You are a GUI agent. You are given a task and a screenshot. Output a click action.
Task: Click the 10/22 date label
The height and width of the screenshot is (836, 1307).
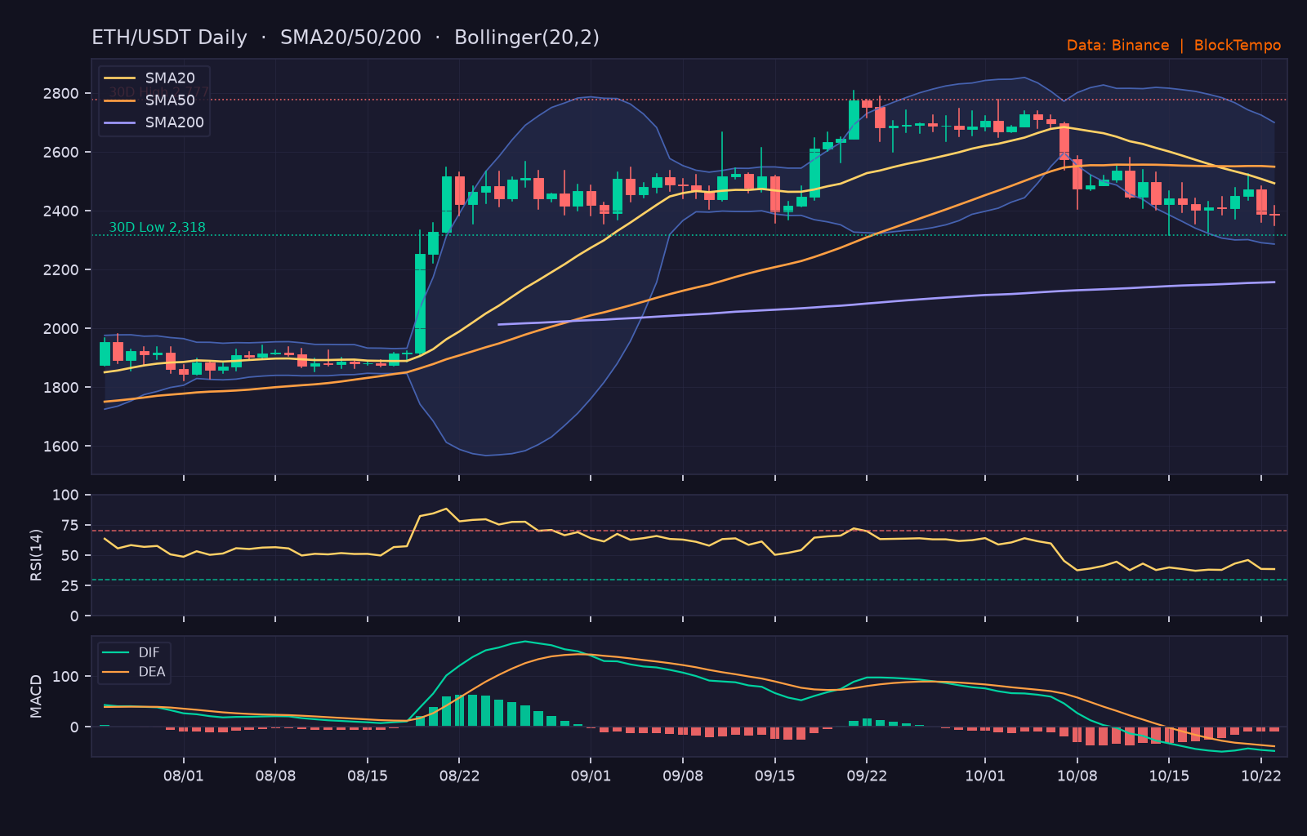click(1261, 776)
